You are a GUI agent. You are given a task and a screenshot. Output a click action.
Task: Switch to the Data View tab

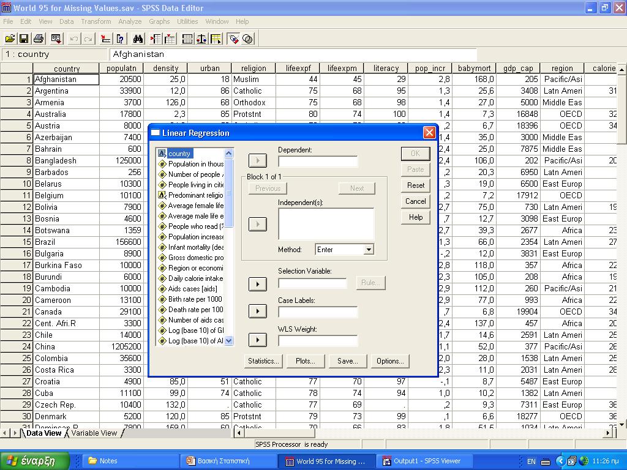click(x=44, y=433)
